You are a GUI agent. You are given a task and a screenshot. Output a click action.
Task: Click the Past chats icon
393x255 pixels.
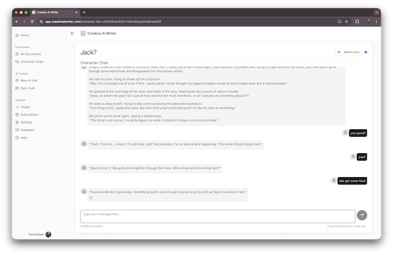(17, 88)
